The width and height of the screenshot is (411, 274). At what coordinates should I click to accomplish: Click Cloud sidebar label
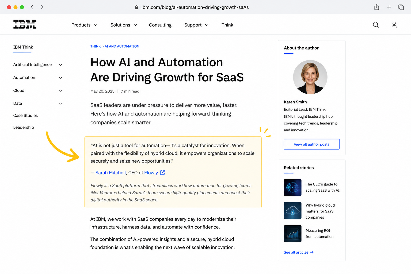pos(19,90)
